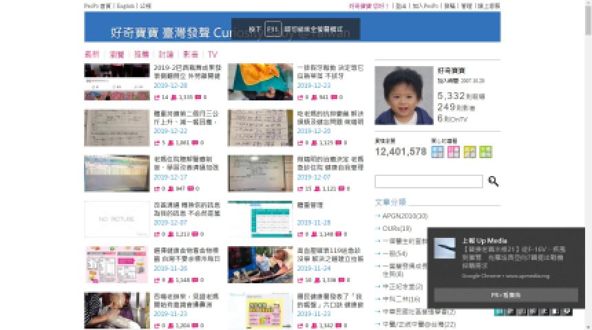Screen dimensions: 592x330
Task: Go to PeoPo 首頁 link at top
Action: [97, 5]
